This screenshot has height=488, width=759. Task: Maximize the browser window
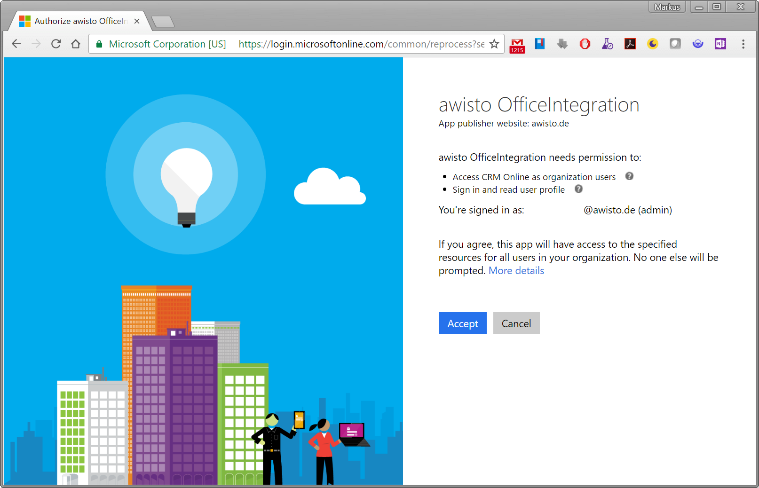coord(717,7)
